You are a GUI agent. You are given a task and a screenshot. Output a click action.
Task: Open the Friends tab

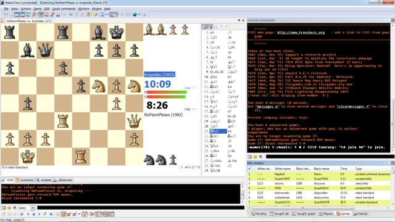click(x=360, y=214)
